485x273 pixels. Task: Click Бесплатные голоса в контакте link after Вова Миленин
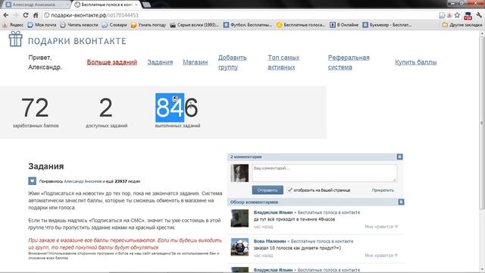[322, 241]
